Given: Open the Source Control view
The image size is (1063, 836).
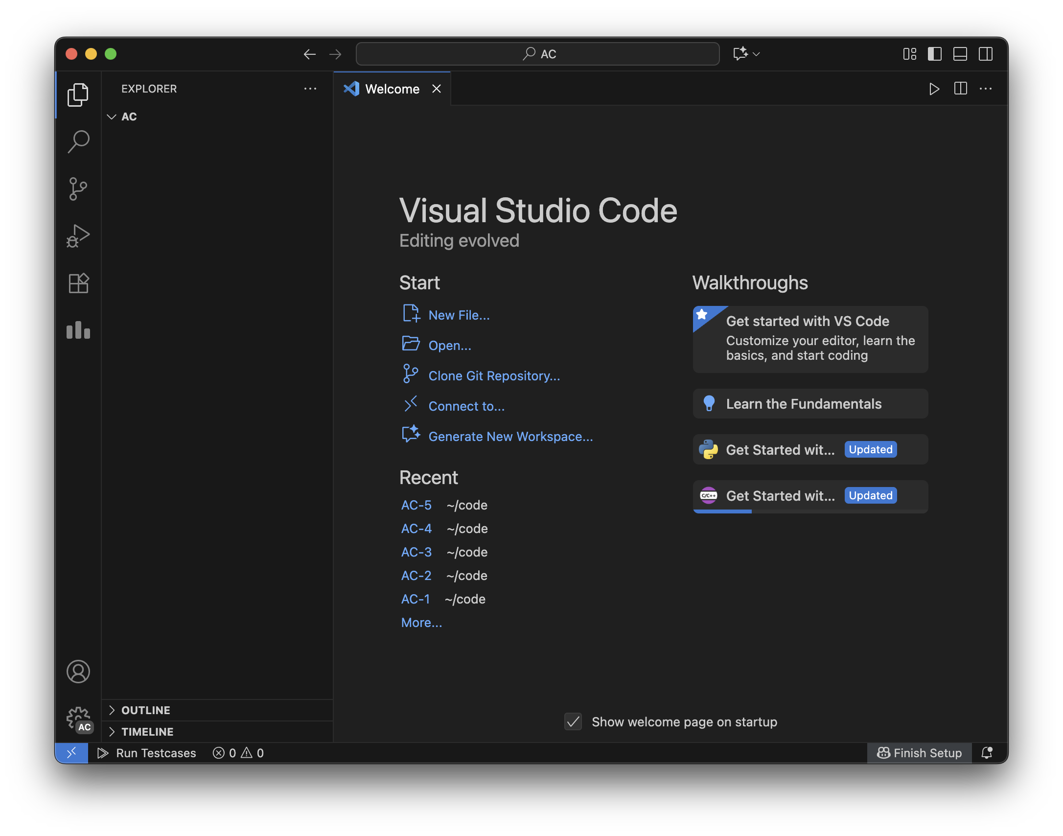Looking at the screenshot, I should [78, 189].
